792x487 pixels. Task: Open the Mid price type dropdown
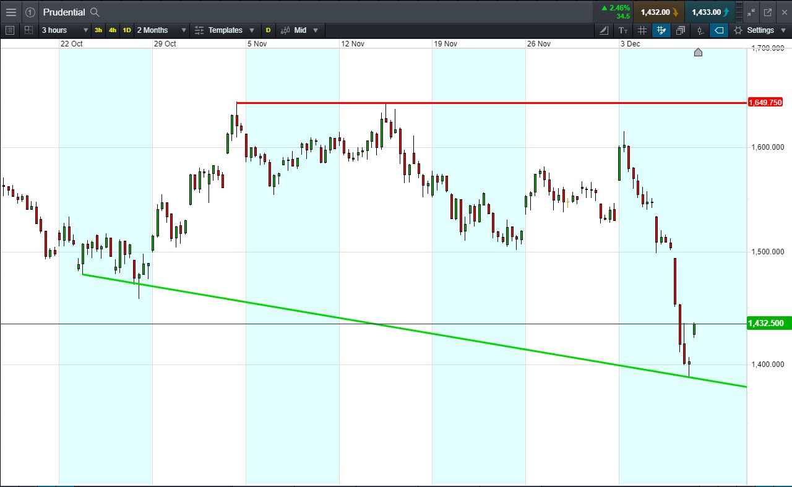coord(299,30)
